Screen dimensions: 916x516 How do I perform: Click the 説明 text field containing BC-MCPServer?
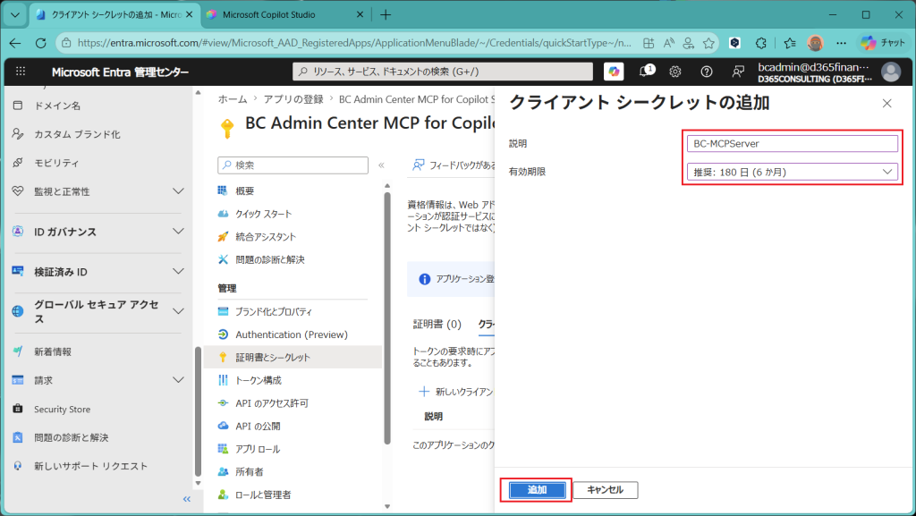coord(793,143)
